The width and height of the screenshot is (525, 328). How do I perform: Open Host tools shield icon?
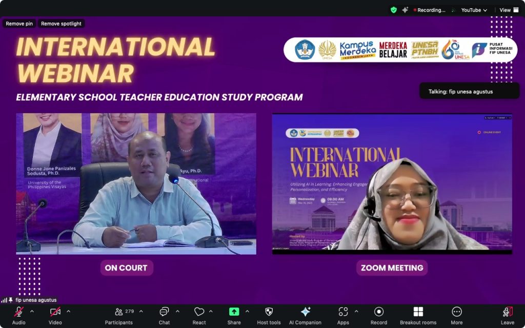pos(269,312)
